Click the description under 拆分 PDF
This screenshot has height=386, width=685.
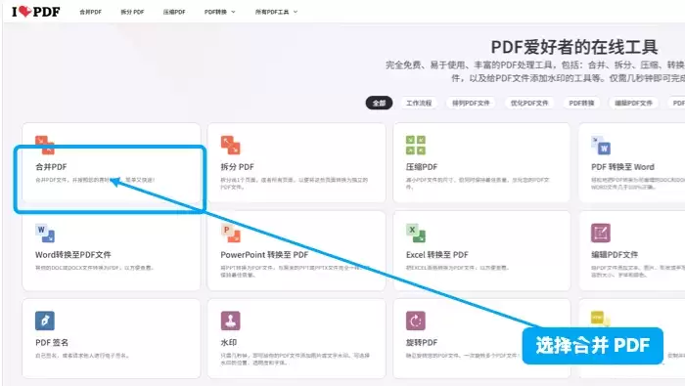click(x=294, y=183)
